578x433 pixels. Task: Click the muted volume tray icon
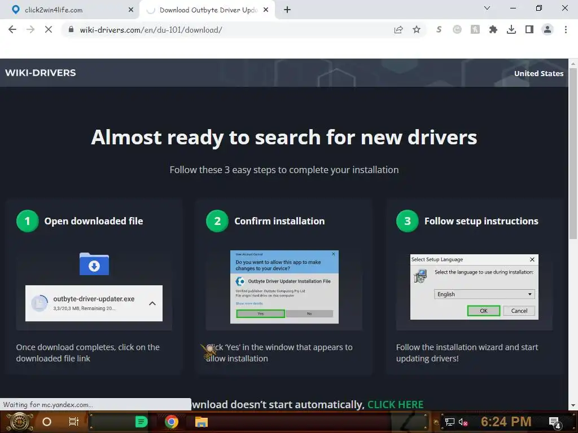pyautogui.click(x=463, y=422)
